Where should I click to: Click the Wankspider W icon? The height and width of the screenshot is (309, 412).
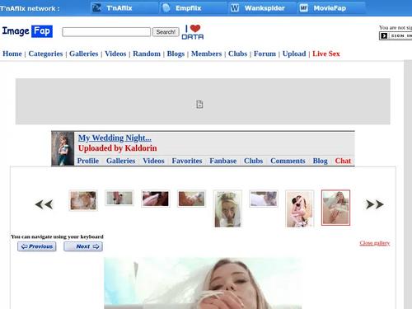tap(235, 8)
